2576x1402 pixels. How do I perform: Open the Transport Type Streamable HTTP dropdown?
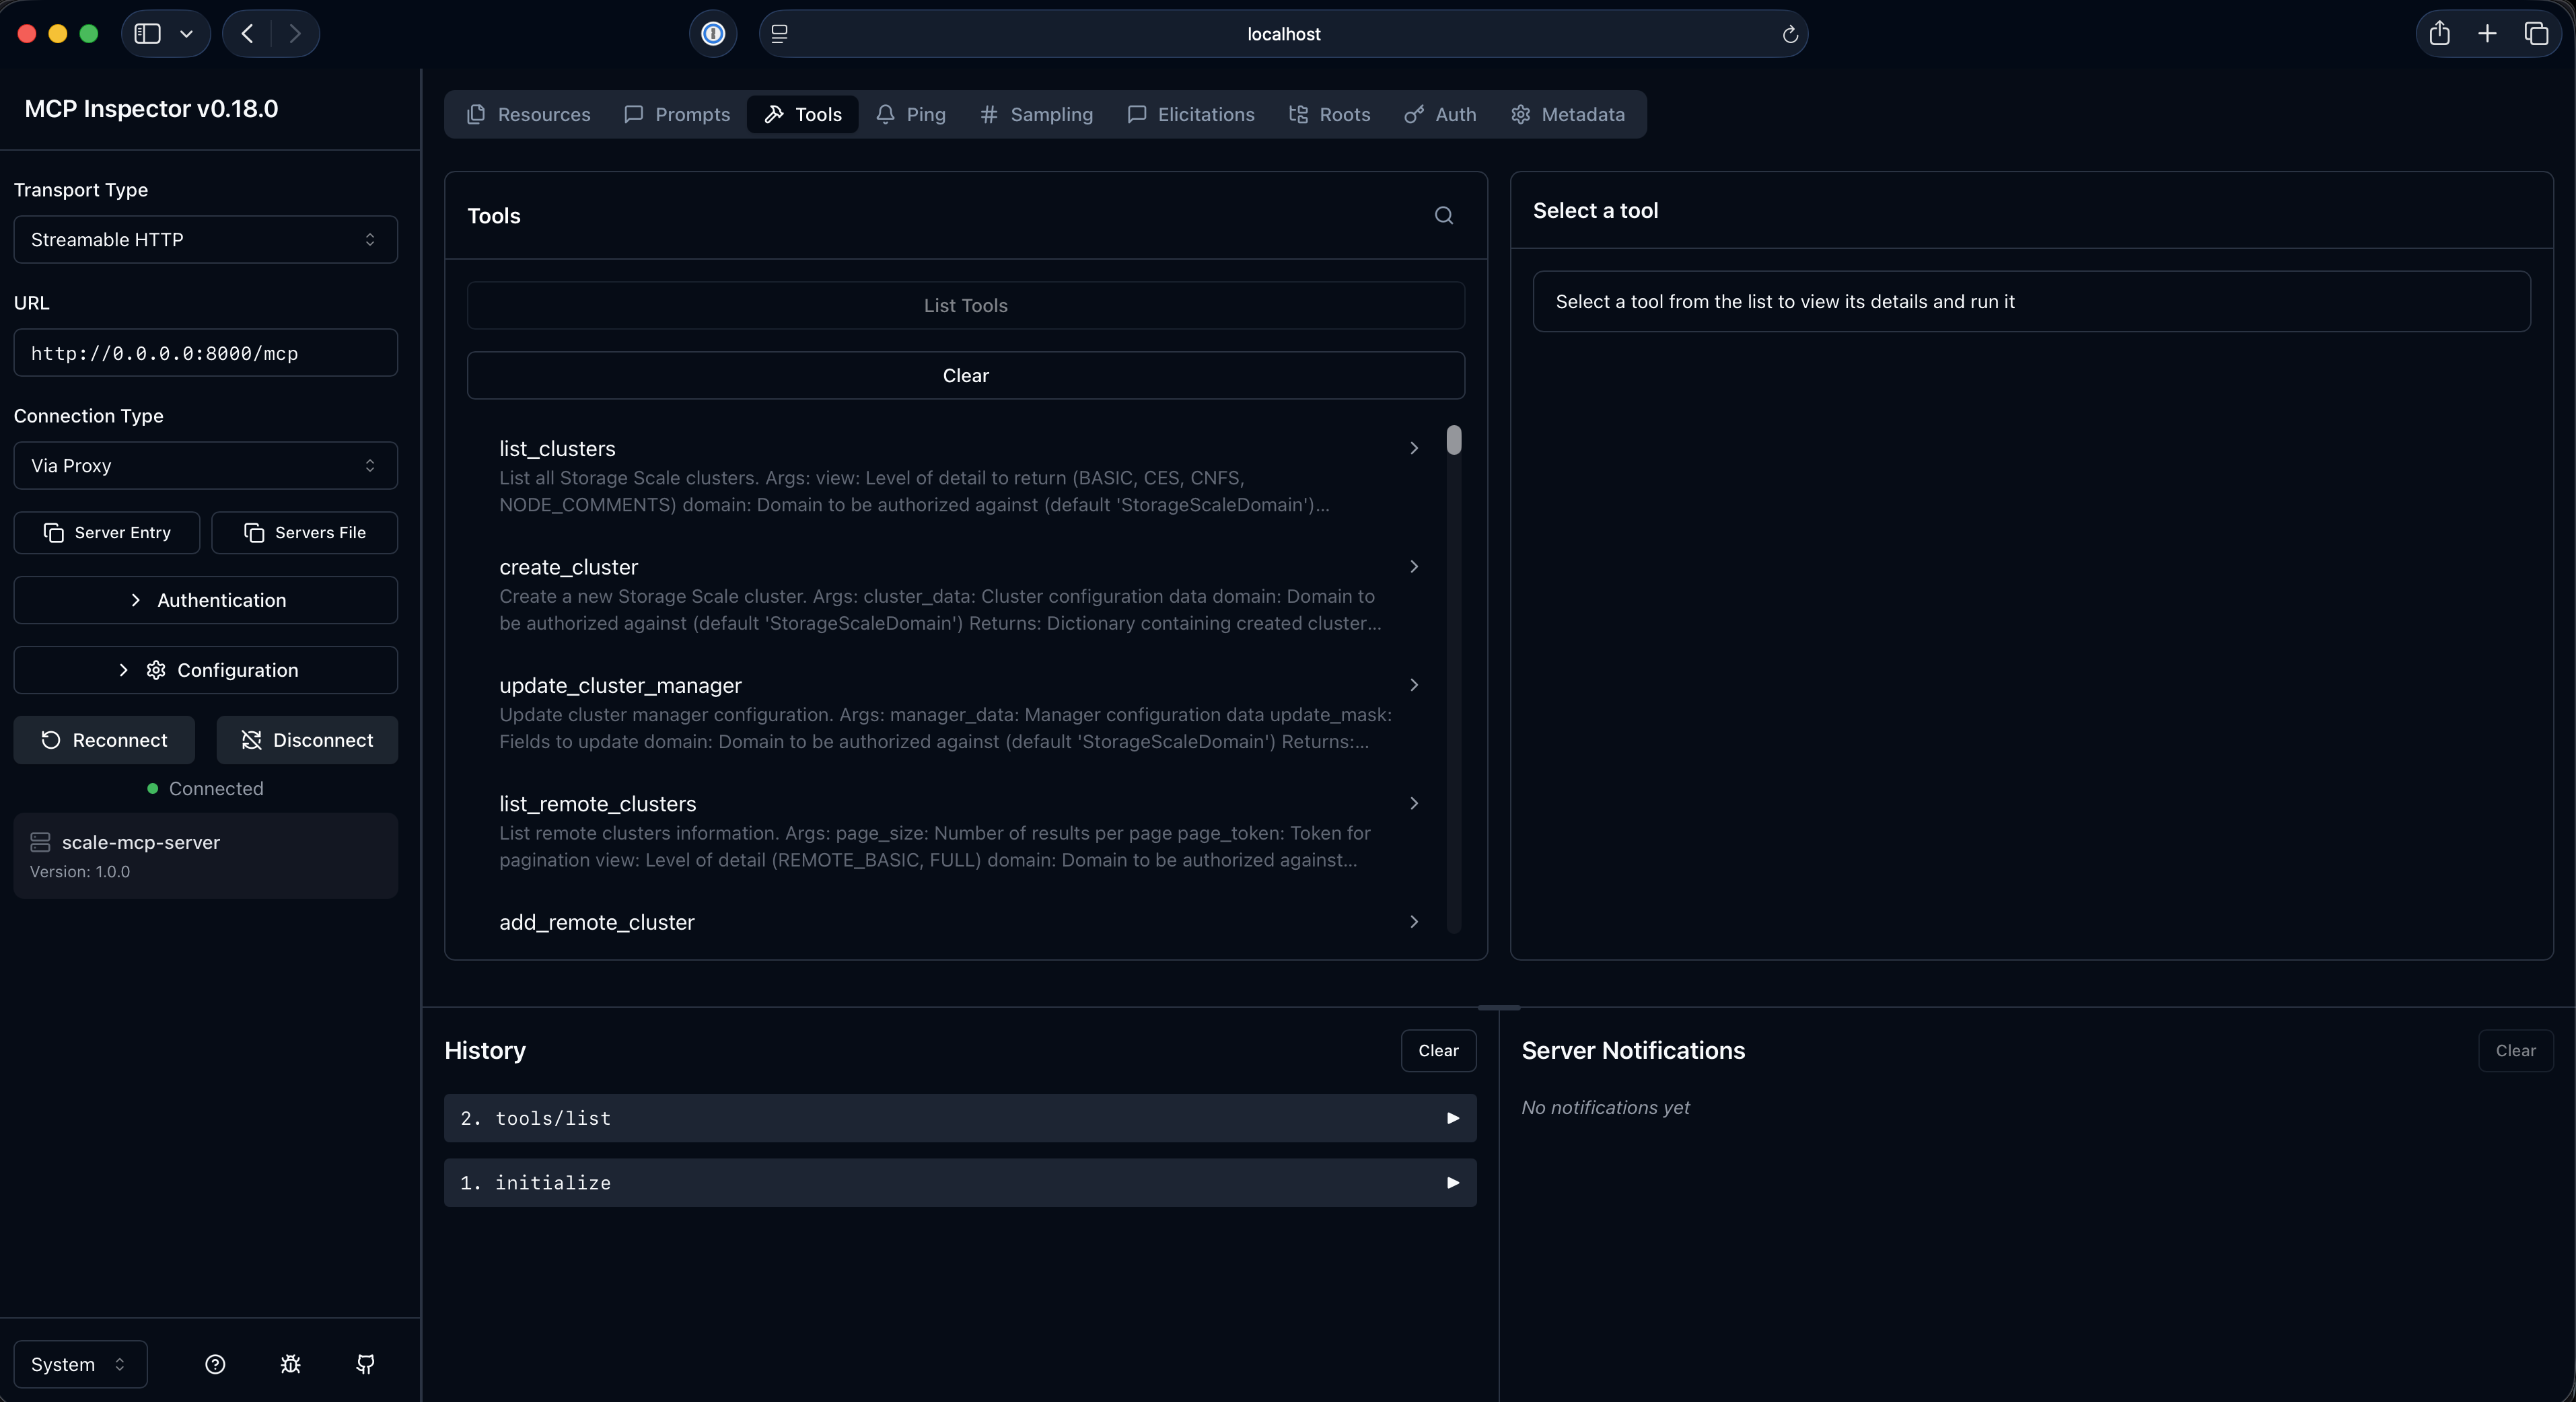205,239
